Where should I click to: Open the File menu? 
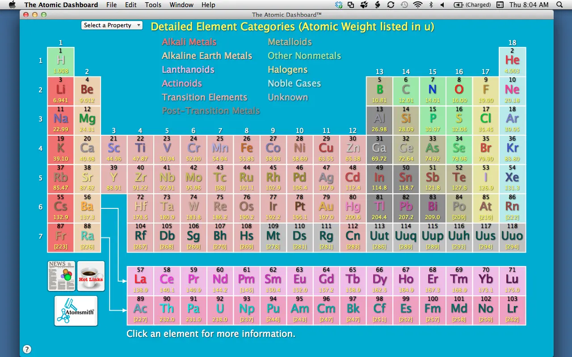click(x=112, y=5)
